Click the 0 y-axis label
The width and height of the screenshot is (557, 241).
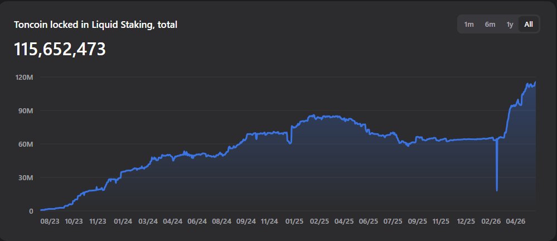(x=31, y=211)
